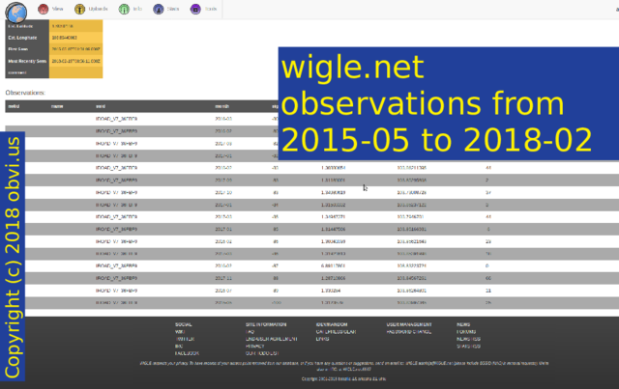Open the FAQ footer link
619x389 pixels.
click(x=250, y=332)
